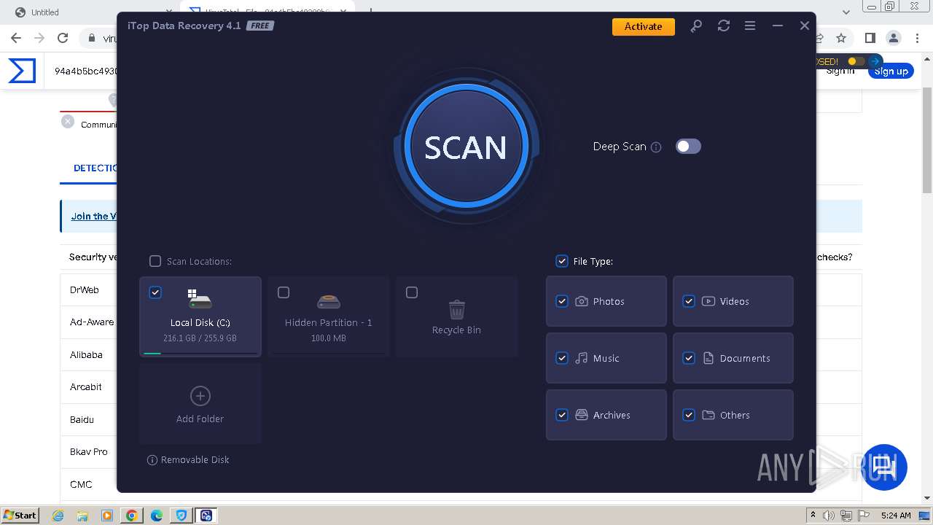
Task: Uncheck the Videos file type checkbox
Action: (689, 301)
